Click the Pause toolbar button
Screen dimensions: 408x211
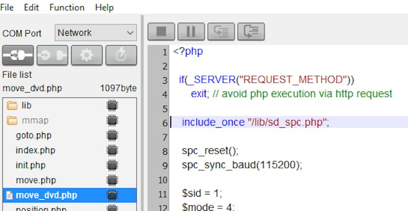191,31
